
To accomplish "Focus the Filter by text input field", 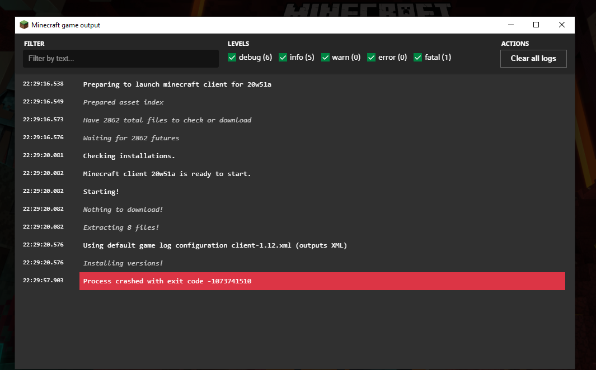I will (121, 59).
